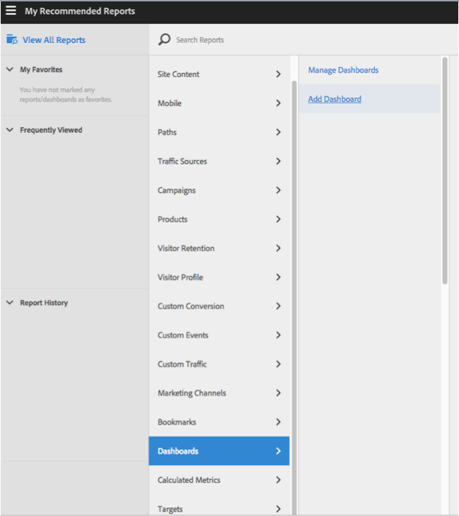Click the report categories list scrollbar
The width and height of the screenshot is (459, 516).
point(294,287)
